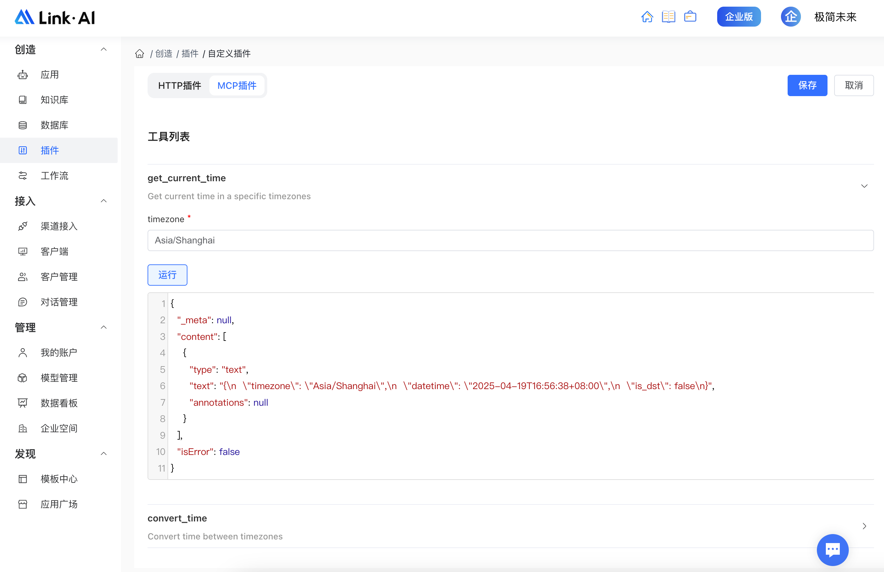The width and height of the screenshot is (884, 572).
Task: Run the tool with 运行 button
Action: coord(167,275)
